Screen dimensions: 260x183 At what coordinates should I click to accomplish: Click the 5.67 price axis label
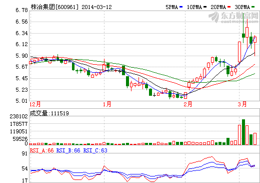pyautogui.click(x=21, y=67)
